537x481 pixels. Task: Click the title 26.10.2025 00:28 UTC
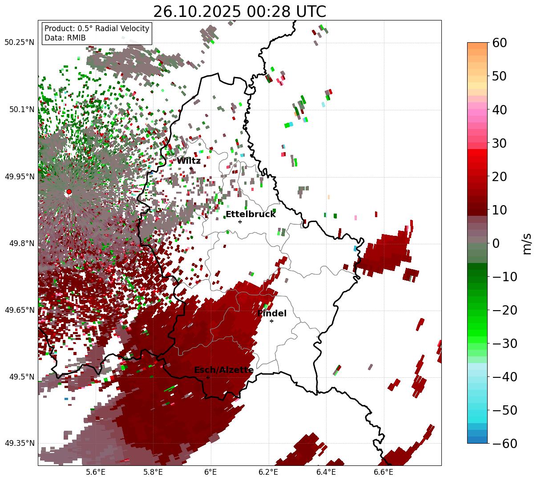point(239,12)
